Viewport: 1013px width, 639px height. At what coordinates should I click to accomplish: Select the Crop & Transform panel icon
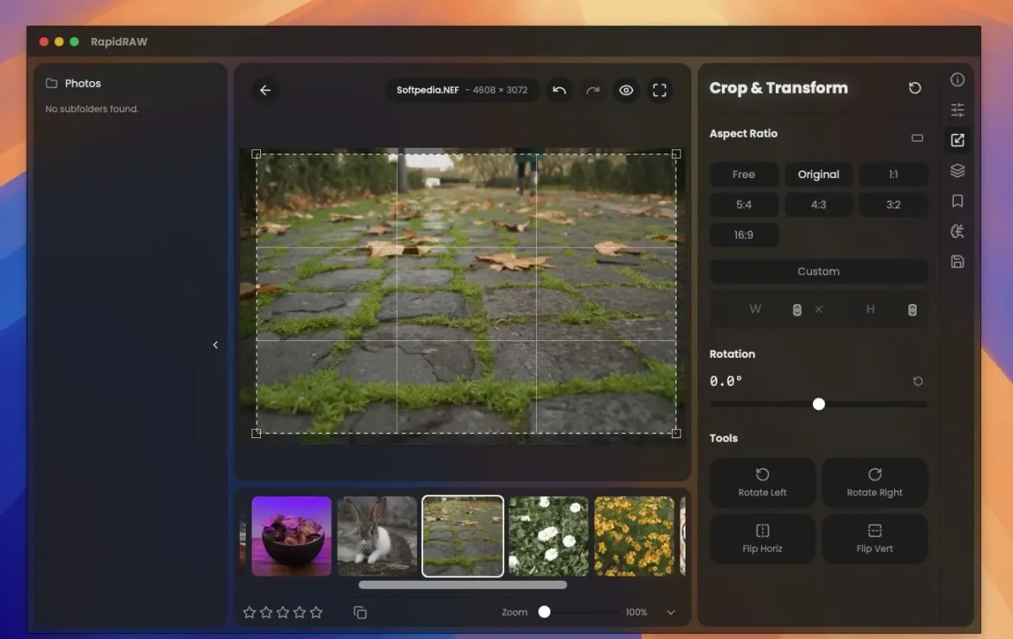click(x=957, y=140)
